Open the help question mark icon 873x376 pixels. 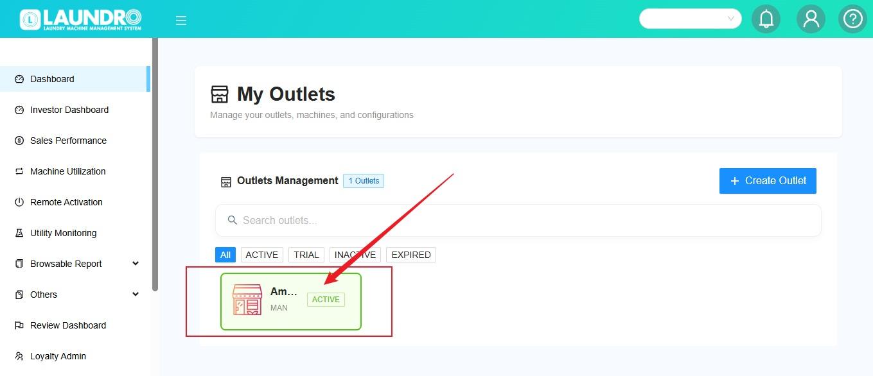(x=852, y=19)
